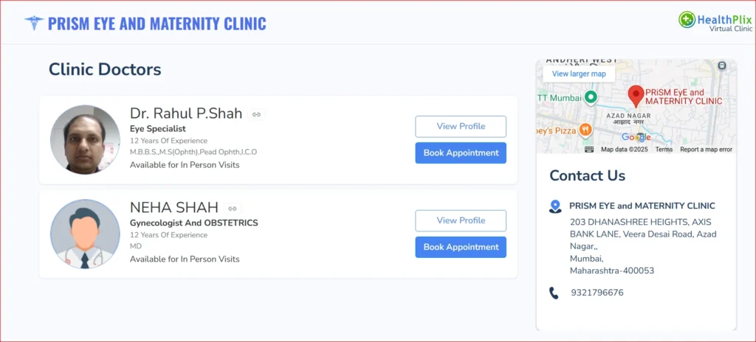Click the phone icon beside contact number

(554, 293)
